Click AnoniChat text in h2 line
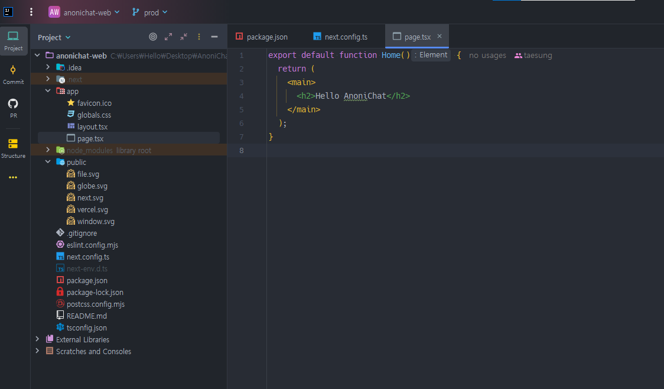Image resolution: width=664 pixels, height=389 pixels. (364, 96)
